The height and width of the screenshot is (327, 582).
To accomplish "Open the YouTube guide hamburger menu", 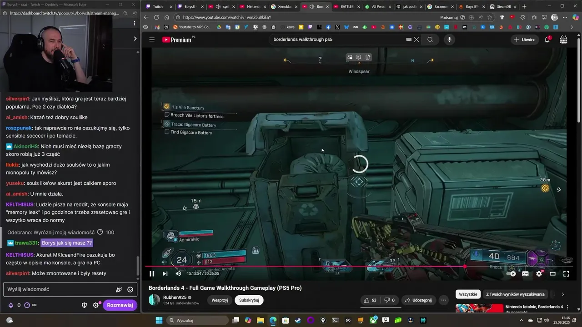I will pos(152,40).
